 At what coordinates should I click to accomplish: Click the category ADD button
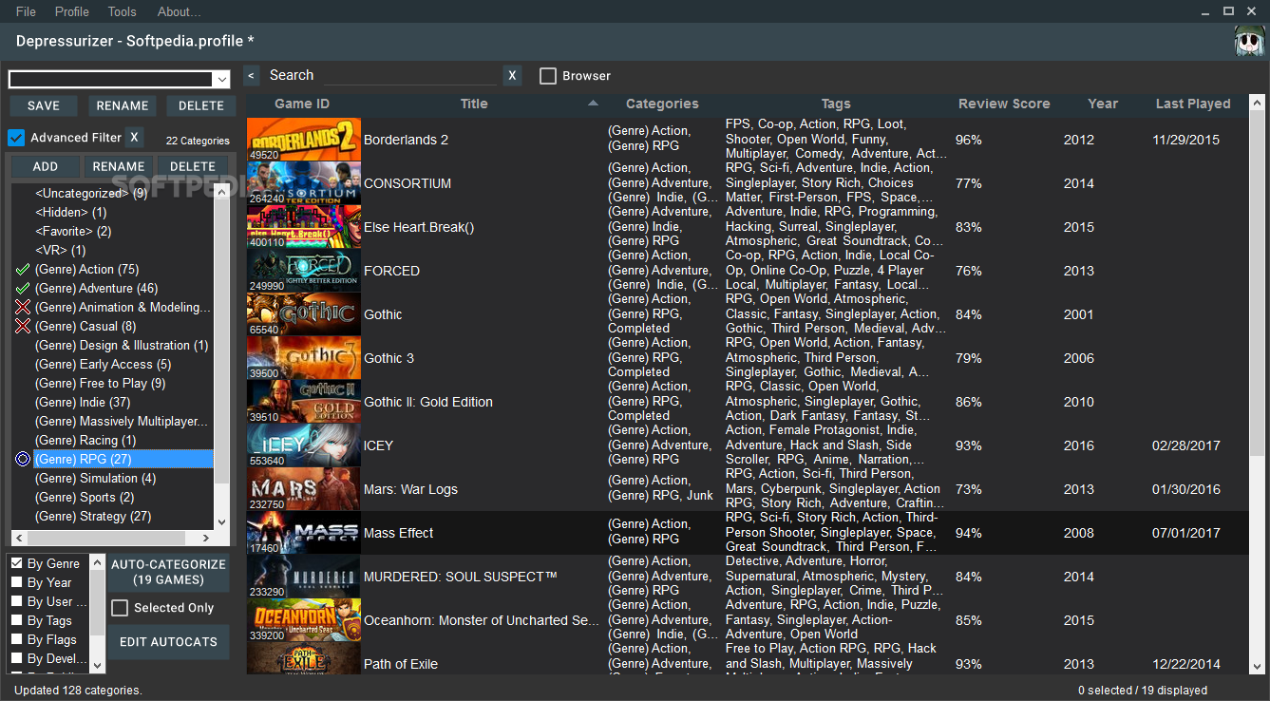click(x=46, y=166)
